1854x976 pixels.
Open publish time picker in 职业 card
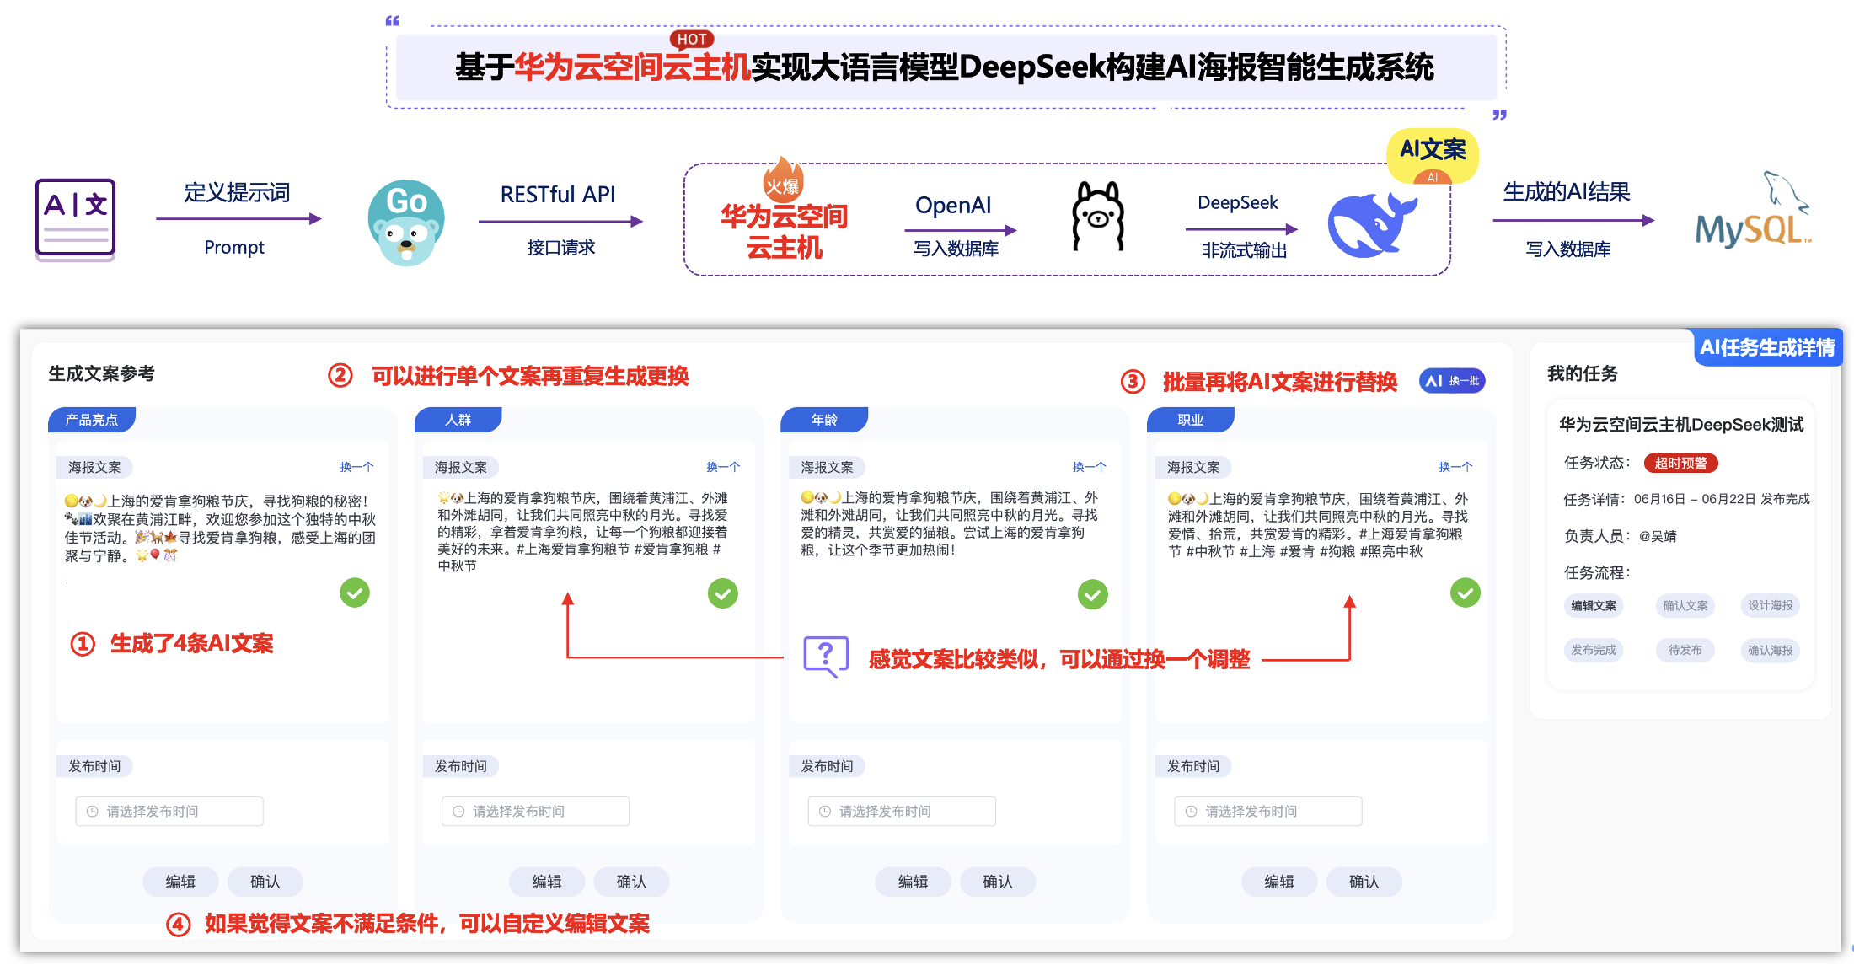[1267, 811]
